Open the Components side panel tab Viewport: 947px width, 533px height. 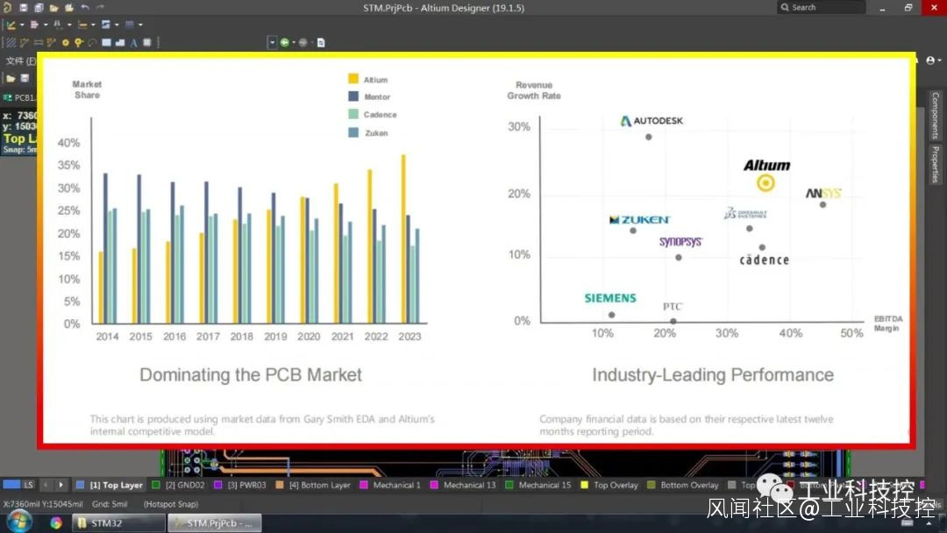click(935, 116)
